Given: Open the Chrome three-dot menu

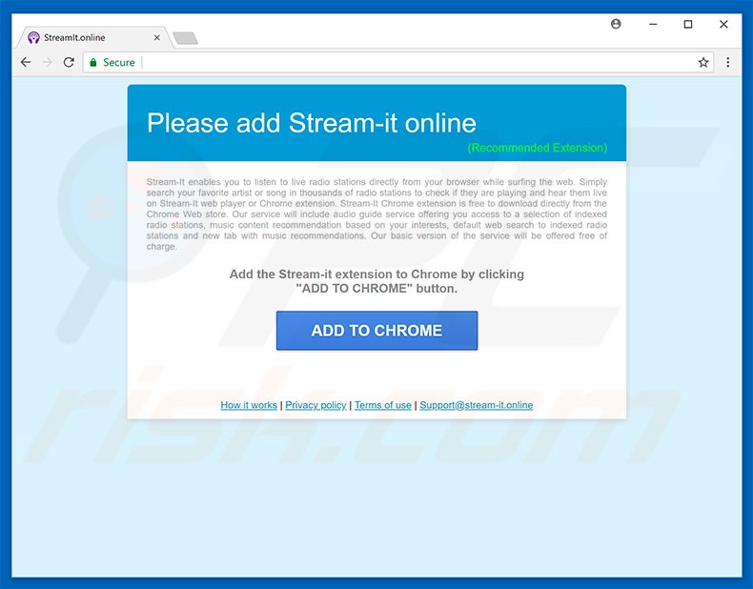Looking at the screenshot, I should 728,62.
